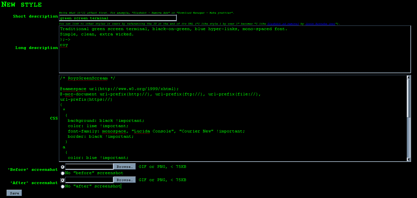Click the "Long description" label
The width and height of the screenshot is (417, 198).
click(36, 48)
